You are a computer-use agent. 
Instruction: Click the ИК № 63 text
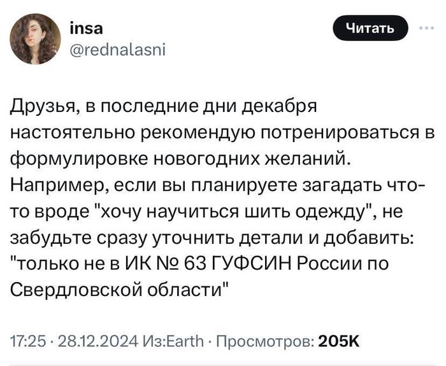pos(166,263)
